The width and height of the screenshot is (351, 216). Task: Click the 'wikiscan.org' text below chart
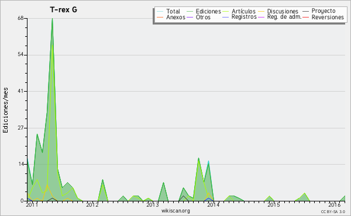point(175,211)
